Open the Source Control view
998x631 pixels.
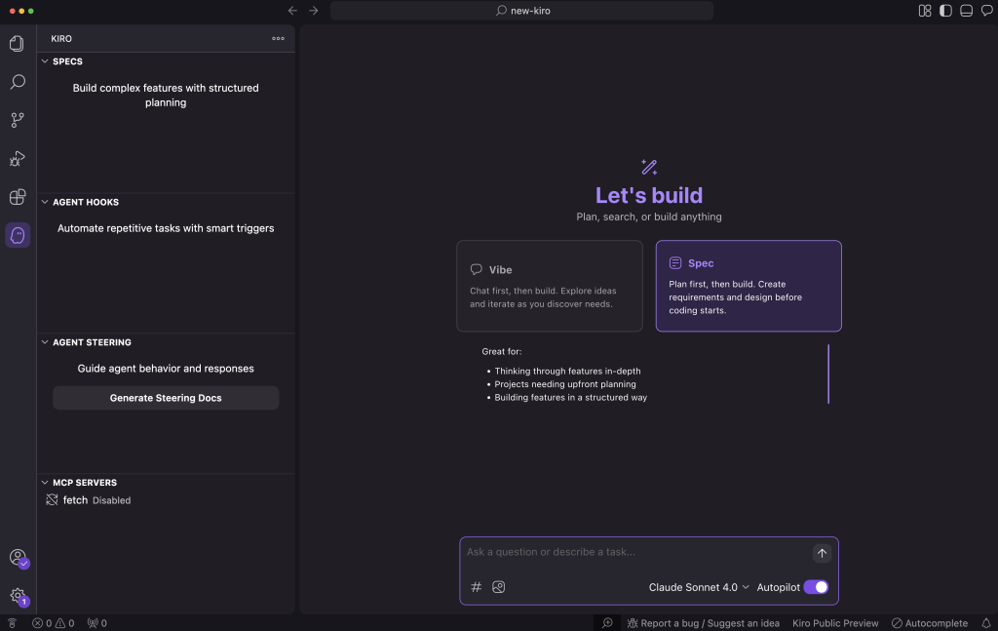tap(18, 120)
